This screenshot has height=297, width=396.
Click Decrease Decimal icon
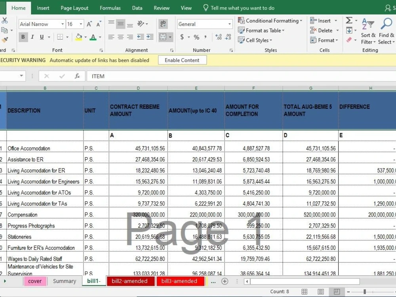coord(228,37)
